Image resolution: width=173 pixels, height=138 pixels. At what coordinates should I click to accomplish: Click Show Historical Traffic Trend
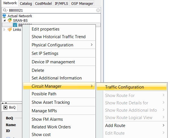click(x=59, y=37)
